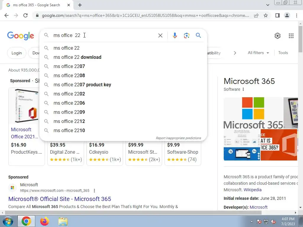Image resolution: width=303 pixels, height=227 pixels.
Task: Reload the current page
Action: [x=25, y=15]
